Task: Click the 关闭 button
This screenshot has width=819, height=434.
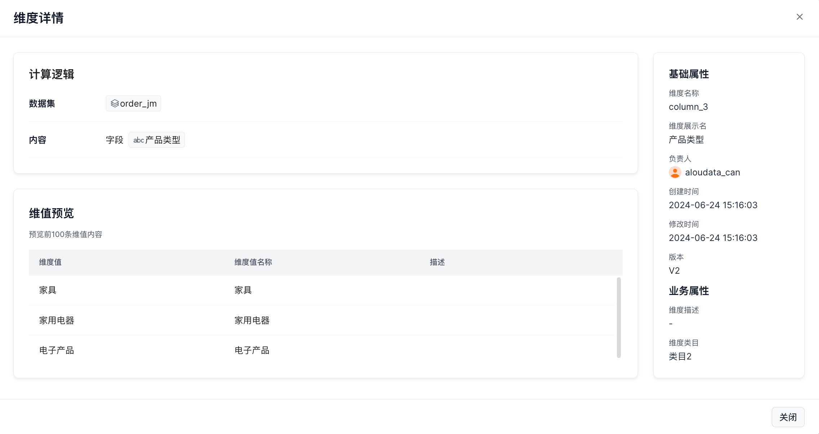Action: [x=788, y=417]
